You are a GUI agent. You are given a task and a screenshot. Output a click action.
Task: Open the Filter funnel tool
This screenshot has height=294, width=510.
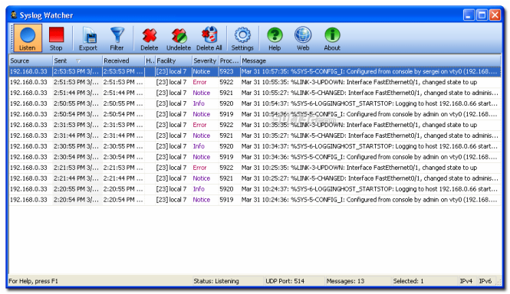117,38
